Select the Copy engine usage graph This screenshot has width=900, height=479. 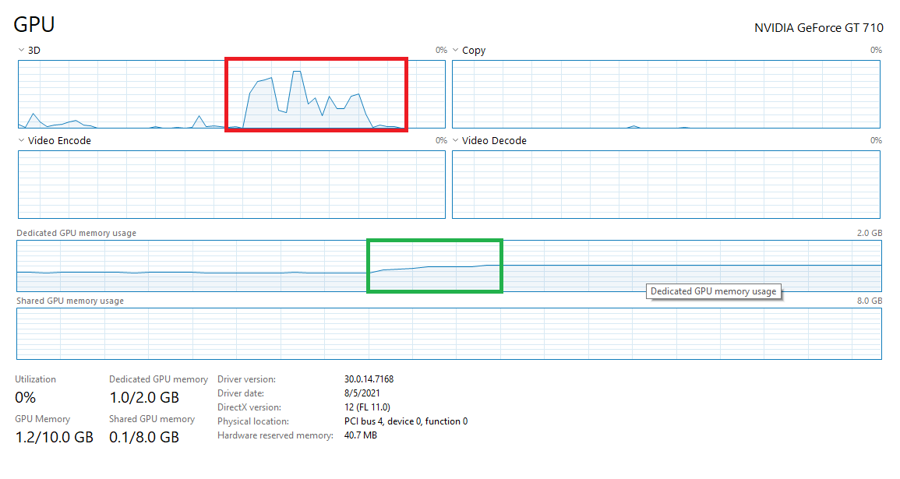[x=665, y=94]
